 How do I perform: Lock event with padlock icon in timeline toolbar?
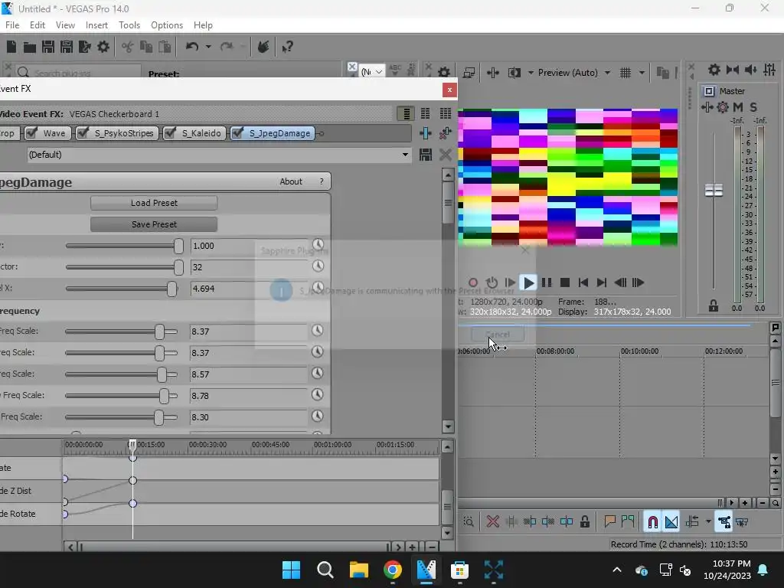[584, 522]
